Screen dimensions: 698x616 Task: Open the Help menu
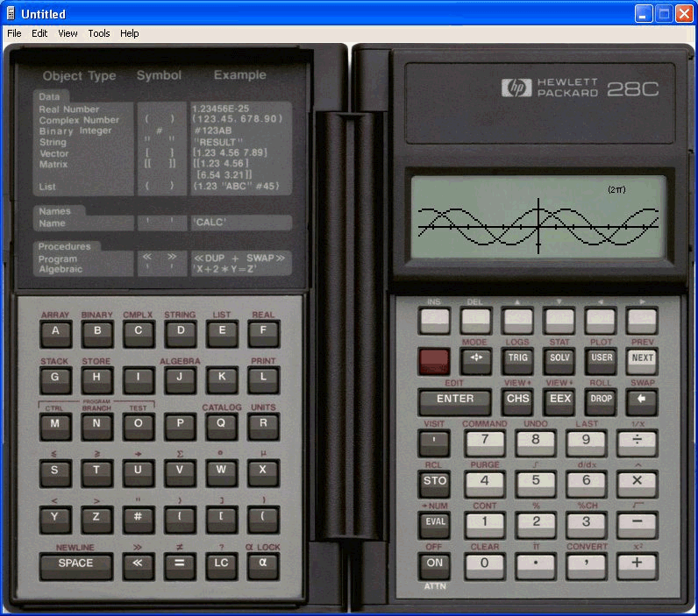click(x=130, y=33)
